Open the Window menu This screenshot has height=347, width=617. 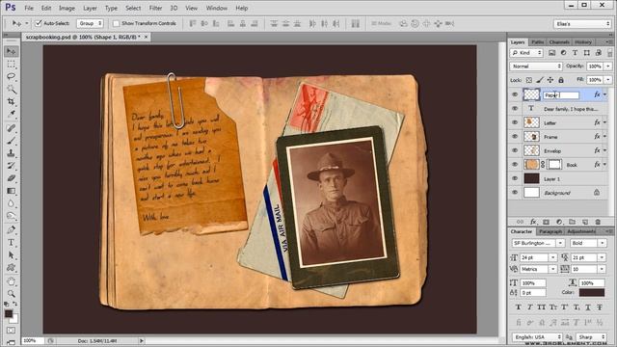216,8
